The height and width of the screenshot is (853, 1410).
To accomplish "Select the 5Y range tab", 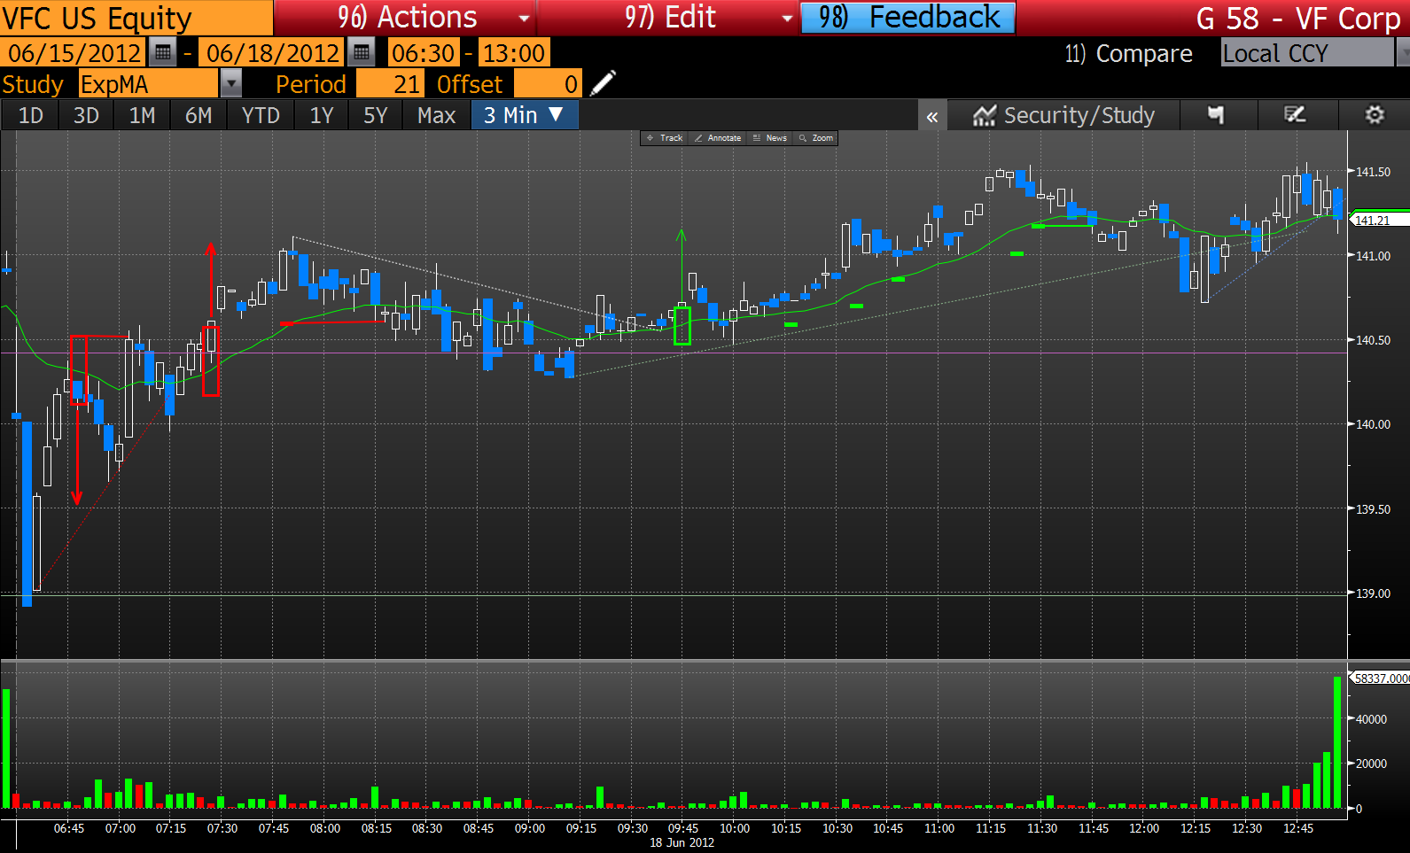I will (376, 115).
